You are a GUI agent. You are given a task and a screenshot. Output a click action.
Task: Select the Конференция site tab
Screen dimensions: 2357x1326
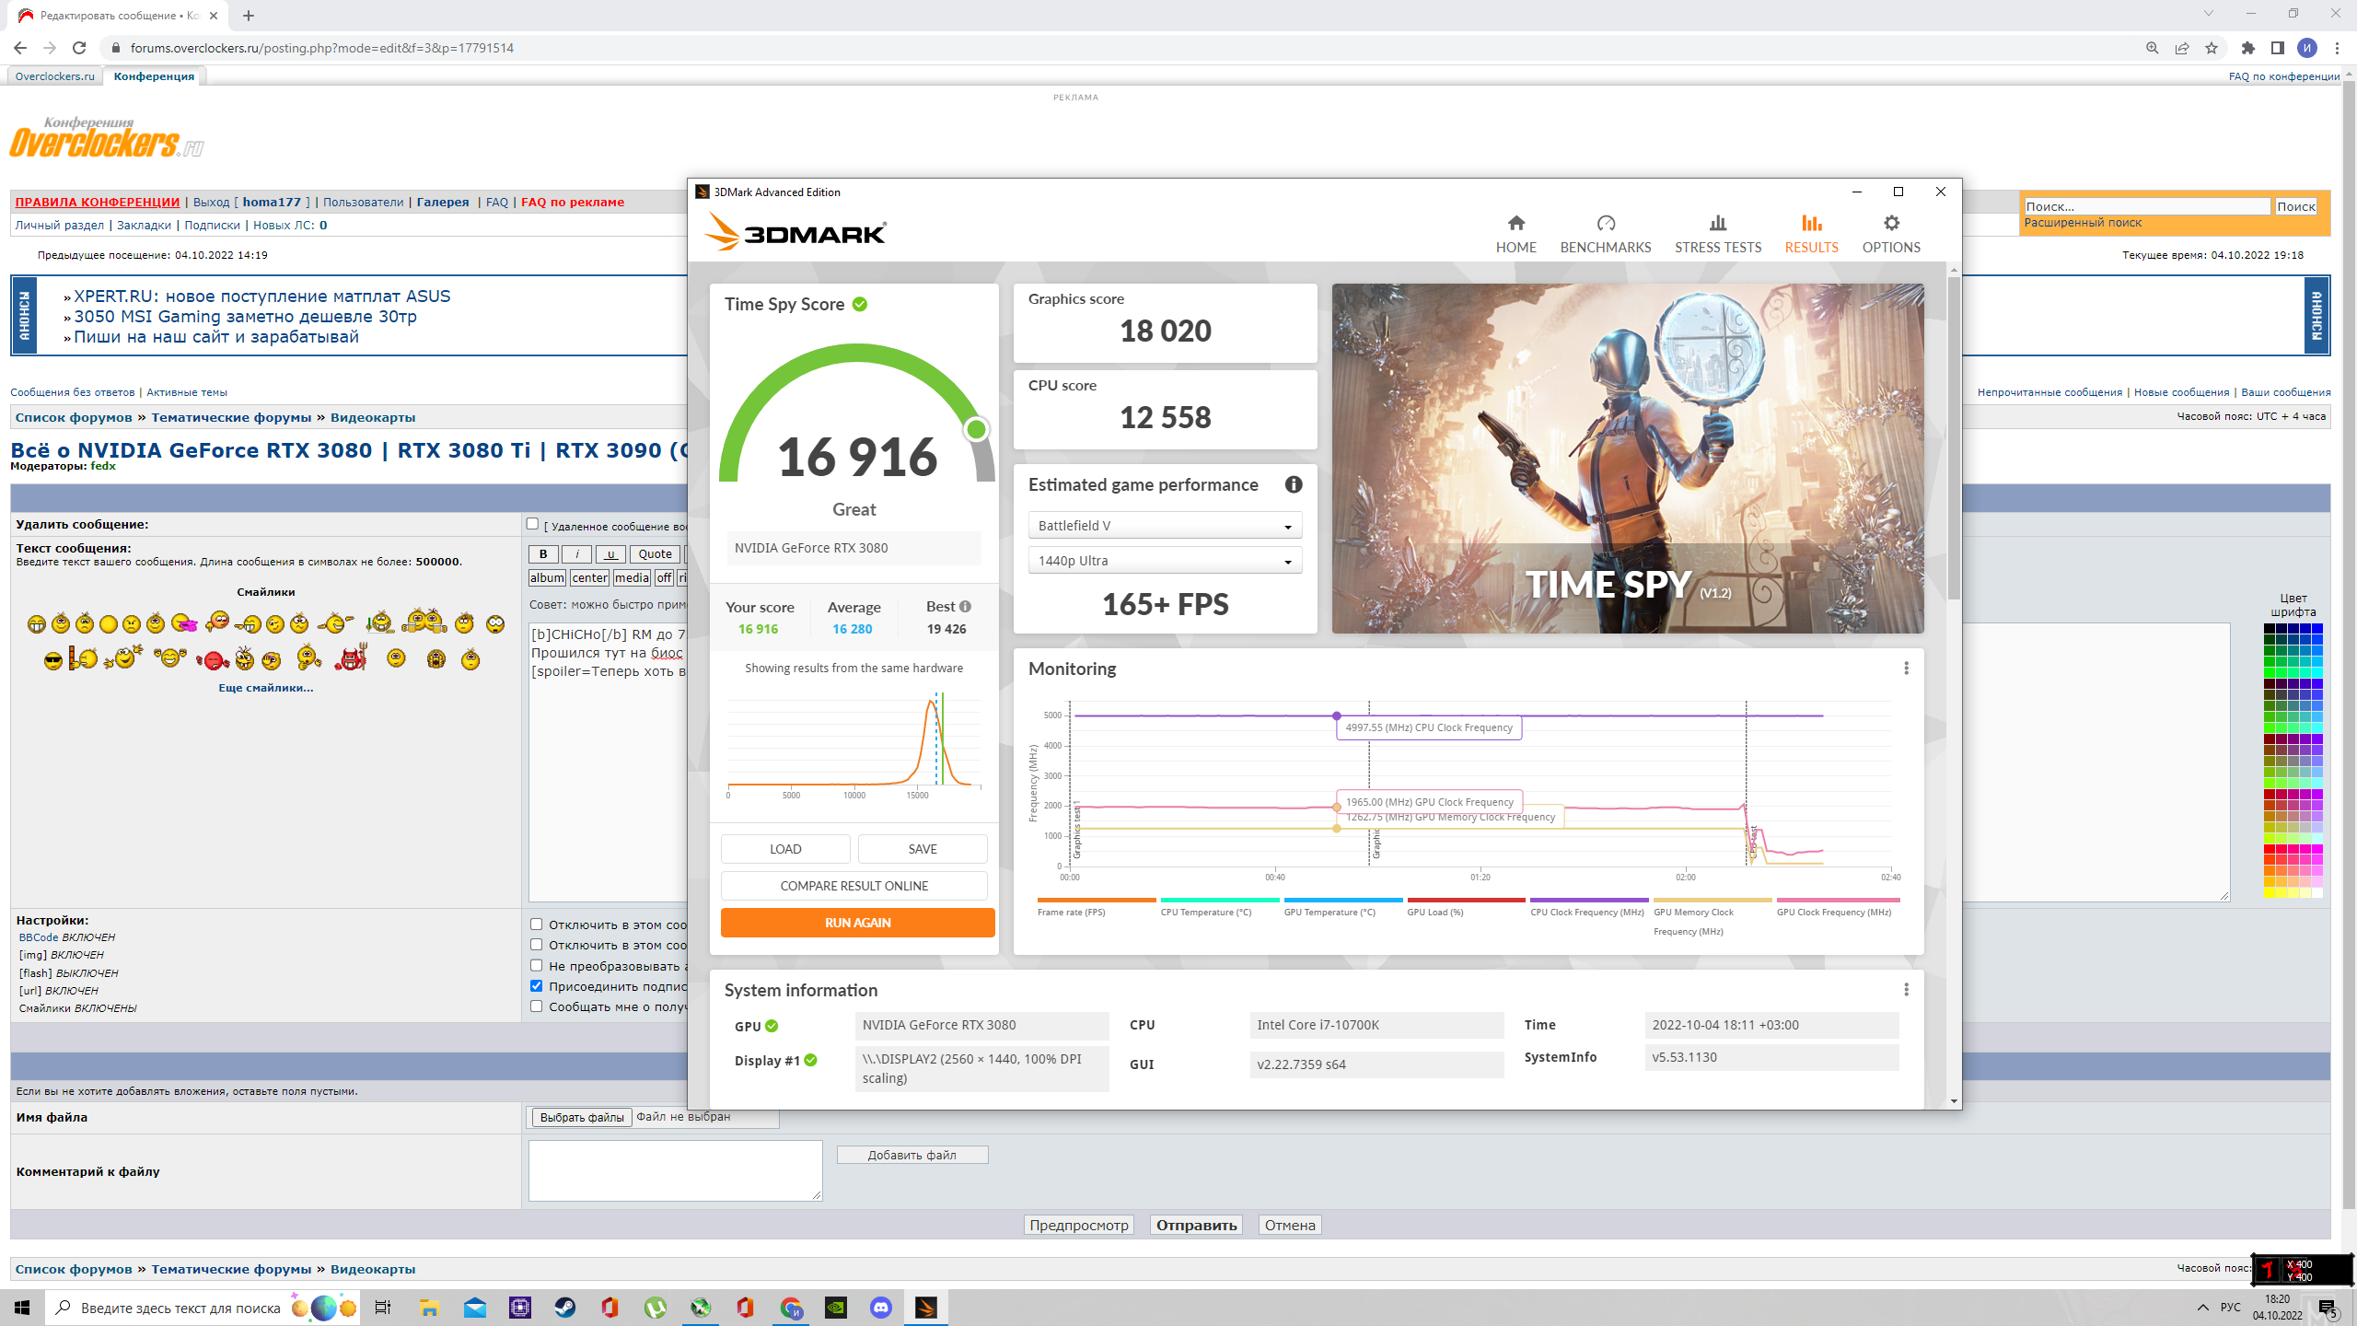click(x=154, y=76)
